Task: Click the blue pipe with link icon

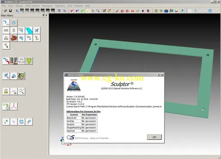Action: [6, 23]
